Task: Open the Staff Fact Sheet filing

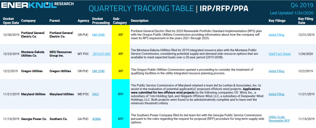Action: coord(280,54)
